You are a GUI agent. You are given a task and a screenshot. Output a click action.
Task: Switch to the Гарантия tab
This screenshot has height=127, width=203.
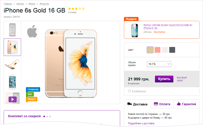186,104
